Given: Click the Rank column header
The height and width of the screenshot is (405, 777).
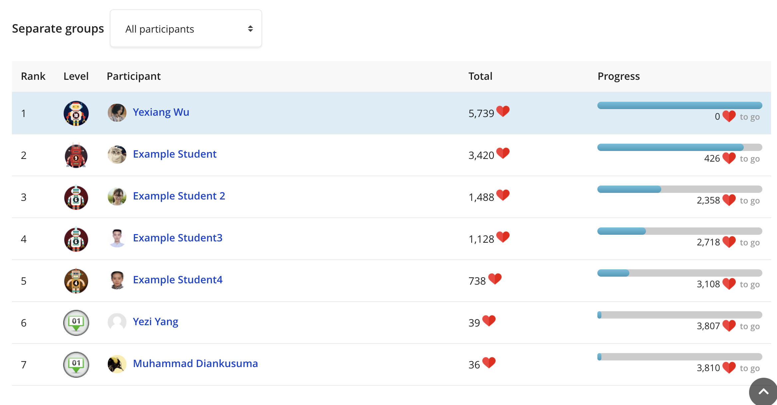Looking at the screenshot, I should coord(33,76).
